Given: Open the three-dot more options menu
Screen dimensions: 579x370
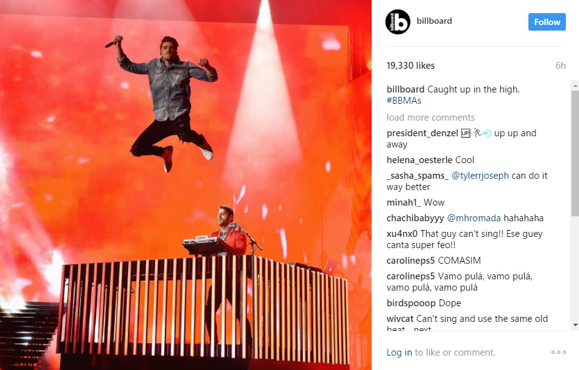Looking at the screenshot, I should (x=558, y=352).
